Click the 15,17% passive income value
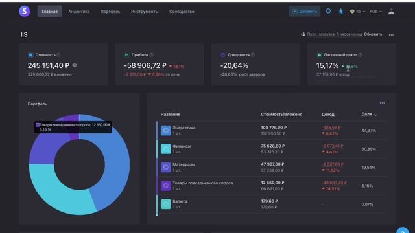 pos(327,65)
